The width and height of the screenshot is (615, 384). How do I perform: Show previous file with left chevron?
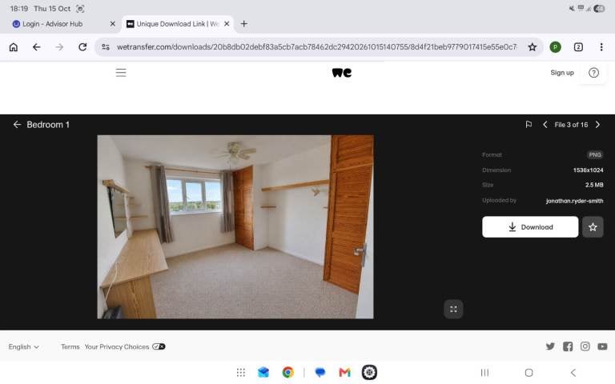point(545,125)
